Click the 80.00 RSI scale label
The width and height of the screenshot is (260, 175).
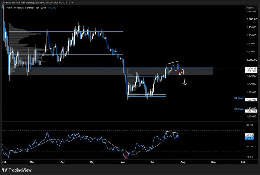coord(250,125)
